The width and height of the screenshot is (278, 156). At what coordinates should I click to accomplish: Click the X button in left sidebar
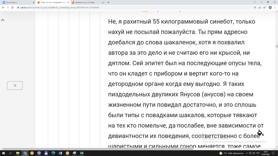click(x=15, y=86)
